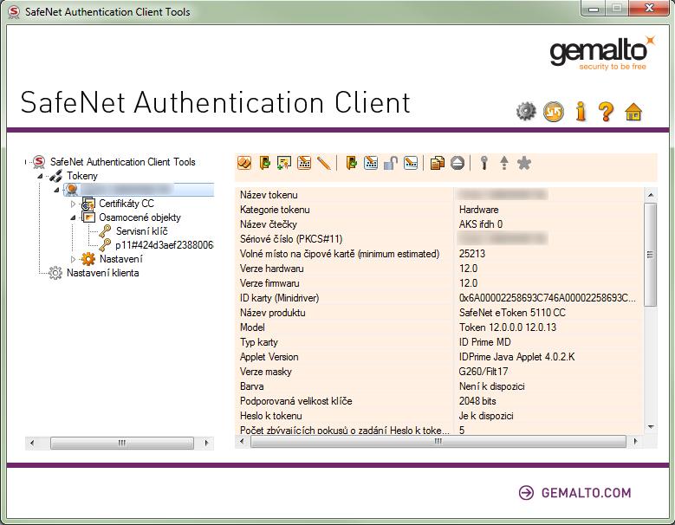Click IDPrime Java Applet 4.0.2.K value

516,357
